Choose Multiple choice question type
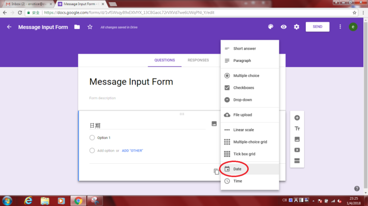Viewport: 368px width, 206px height. tap(250, 75)
